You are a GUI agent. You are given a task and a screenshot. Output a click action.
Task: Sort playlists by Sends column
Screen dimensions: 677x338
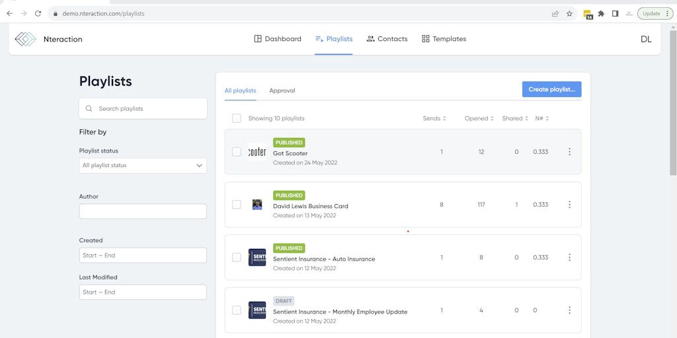pyautogui.click(x=434, y=118)
